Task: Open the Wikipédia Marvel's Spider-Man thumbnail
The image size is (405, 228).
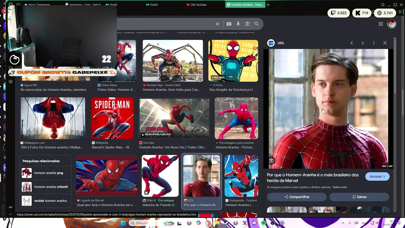Action: [x=112, y=118]
